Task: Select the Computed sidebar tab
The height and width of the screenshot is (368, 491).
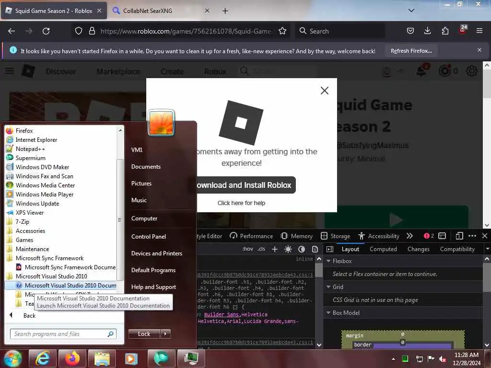Action: (383, 249)
